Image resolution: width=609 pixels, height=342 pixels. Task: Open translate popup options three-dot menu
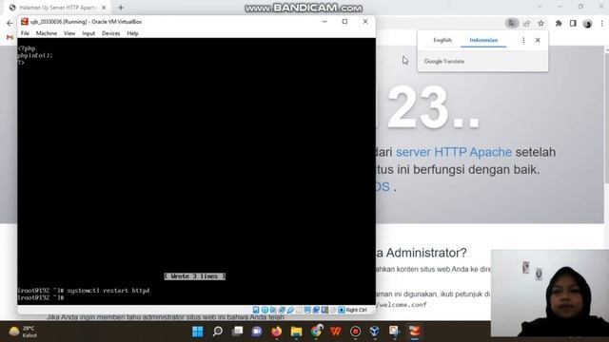[523, 40]
